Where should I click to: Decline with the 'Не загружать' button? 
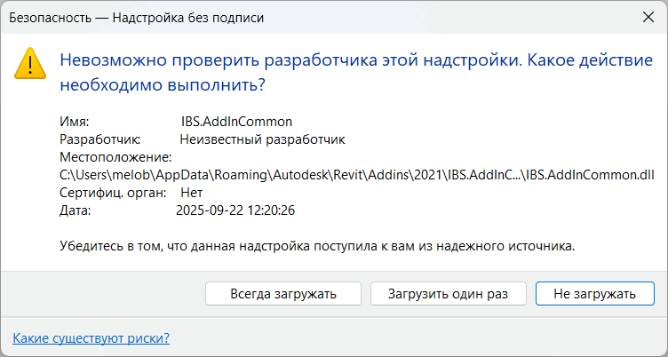(595, 294)
